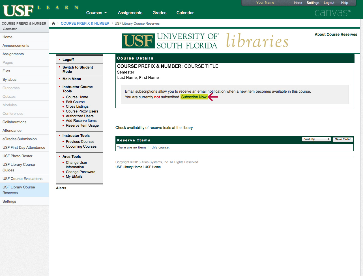The width and height of the screenshot is (363, 276).
Task: Open Previous Courses link
Action: [80, 141]
